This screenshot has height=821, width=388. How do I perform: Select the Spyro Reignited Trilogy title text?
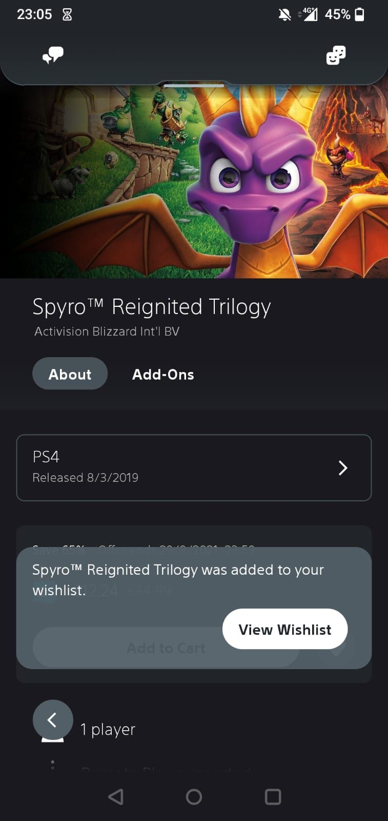151,306
